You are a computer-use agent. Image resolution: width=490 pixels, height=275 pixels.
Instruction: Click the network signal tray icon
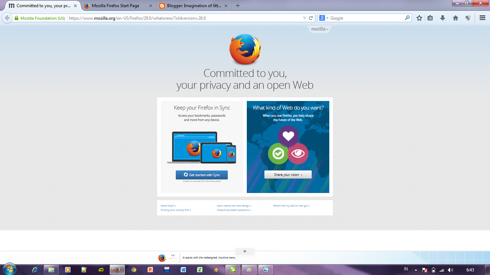442,270
